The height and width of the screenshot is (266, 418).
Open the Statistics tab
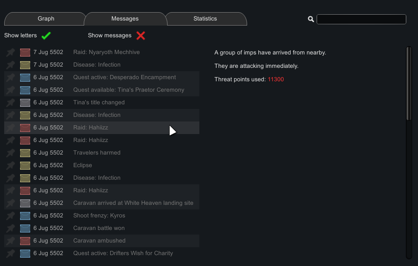(x=205, y=19)
